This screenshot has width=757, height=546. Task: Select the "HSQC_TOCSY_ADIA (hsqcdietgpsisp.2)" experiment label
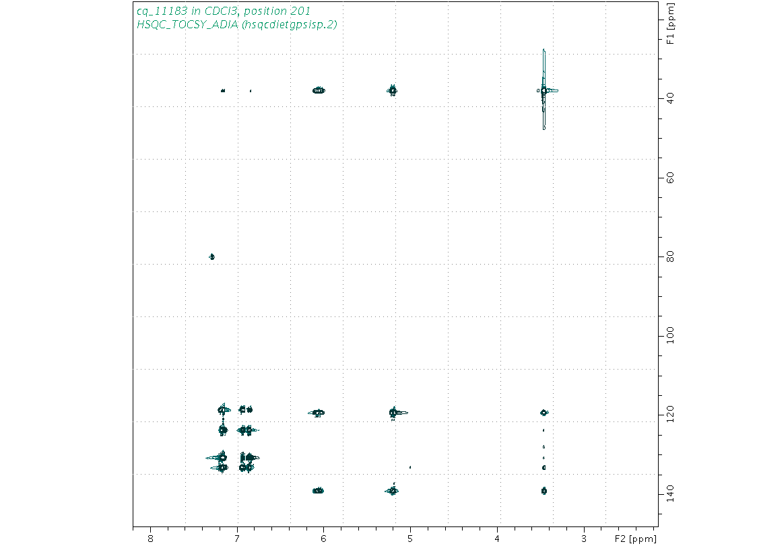pyautogui.click(x=236, y=25)
